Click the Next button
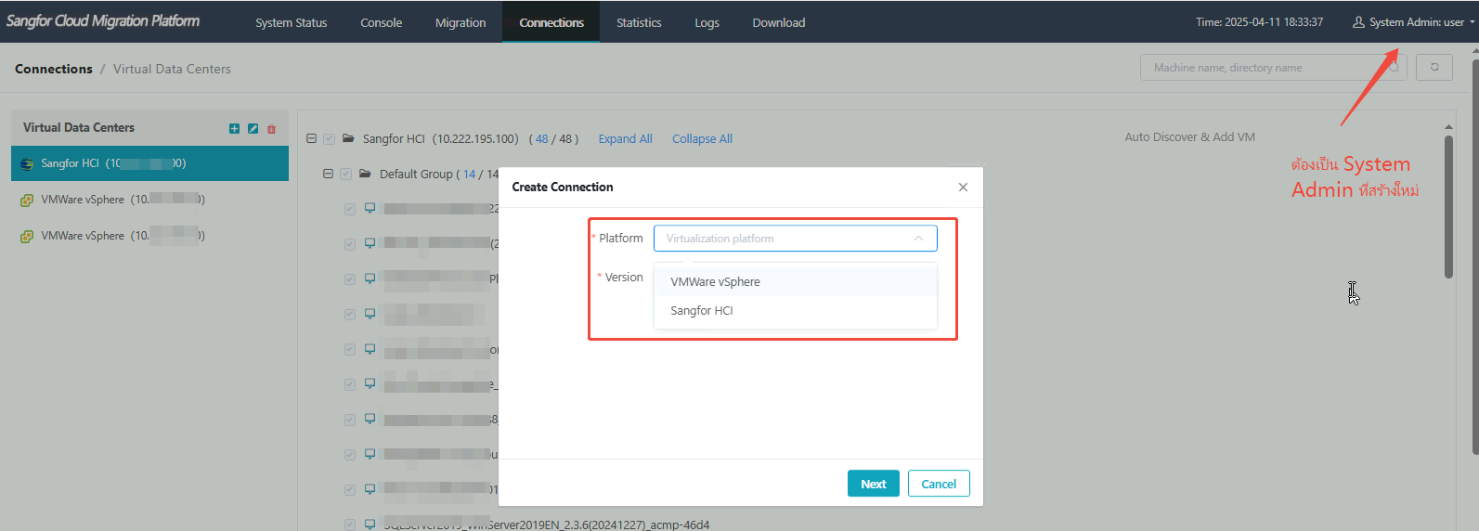The height and width of the screenshot is (531, 1479). coord(873,484)
